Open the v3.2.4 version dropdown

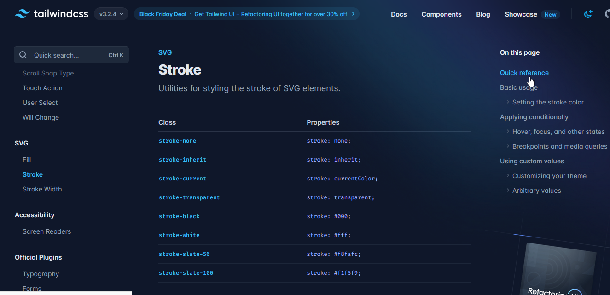pyautogui.click(x=111, y=14)
